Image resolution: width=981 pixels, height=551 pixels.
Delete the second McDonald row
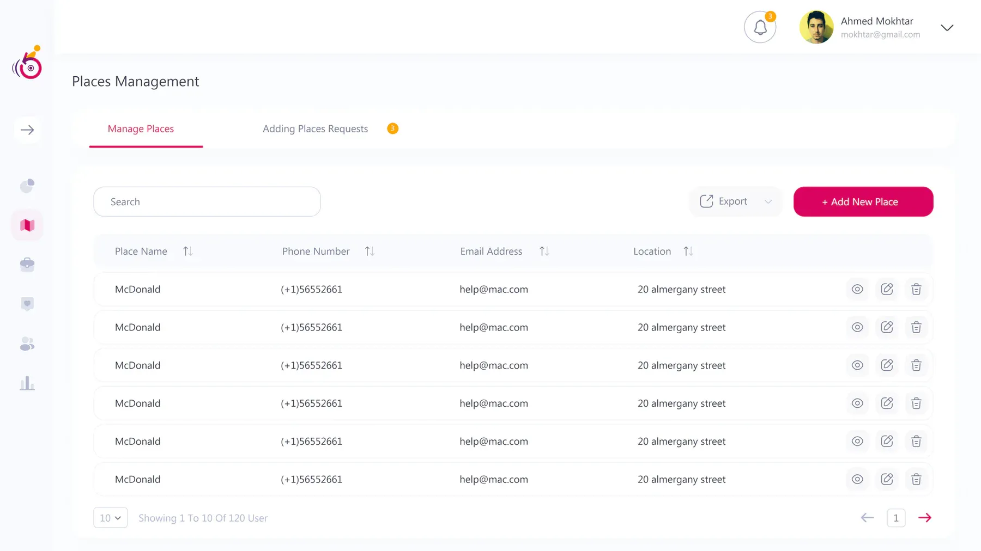916,327
